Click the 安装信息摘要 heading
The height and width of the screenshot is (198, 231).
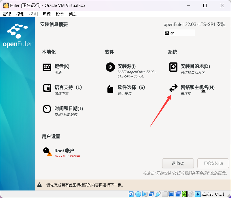coord(54,24)
